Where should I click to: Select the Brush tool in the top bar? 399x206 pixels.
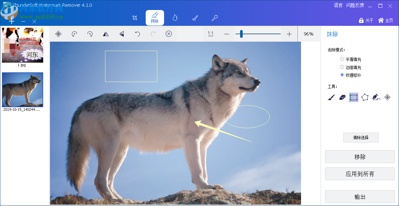coord(195,18)
